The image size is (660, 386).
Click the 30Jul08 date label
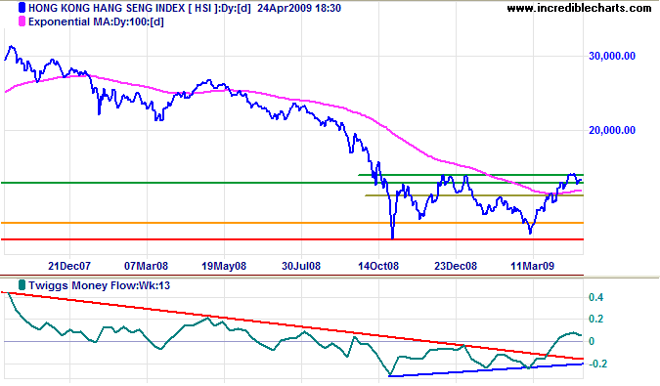coord(301,266)
